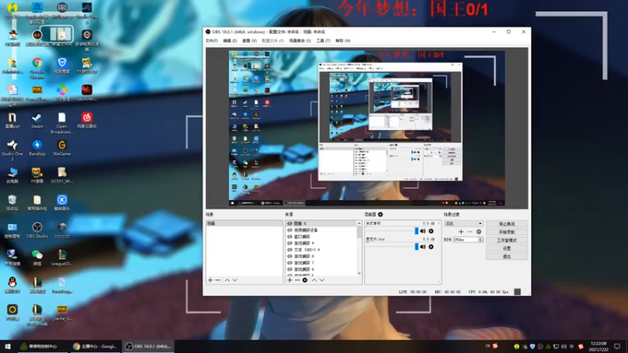The image size is (628, 353).
Task: Toggle visibility eye of 游戏捕获 7 source
Action: (x=290, y=263)
